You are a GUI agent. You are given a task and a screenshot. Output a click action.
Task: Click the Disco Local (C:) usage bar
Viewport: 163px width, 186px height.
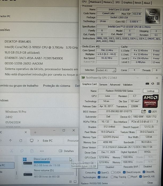pyautogui.click(x=54, y=162)
